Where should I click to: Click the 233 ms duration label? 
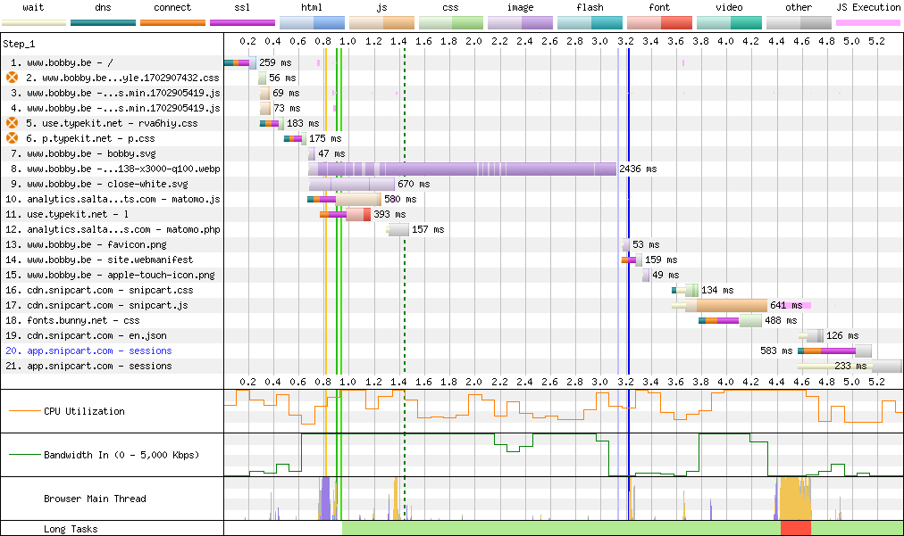pyautogui.click(x=850, y=366)
